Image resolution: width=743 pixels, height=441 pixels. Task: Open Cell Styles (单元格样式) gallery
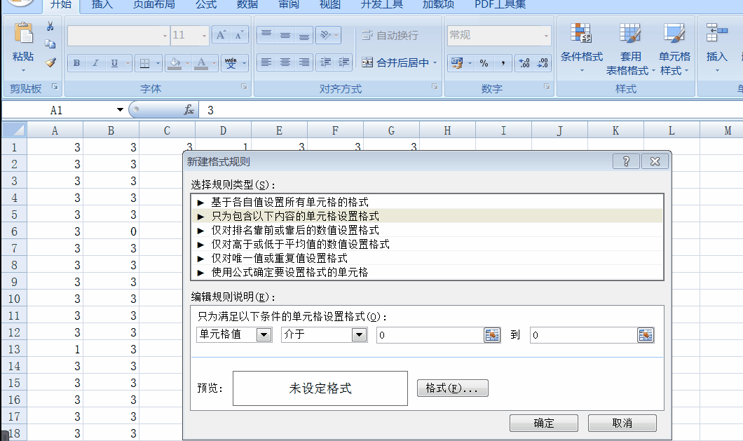tap(674, 49)
